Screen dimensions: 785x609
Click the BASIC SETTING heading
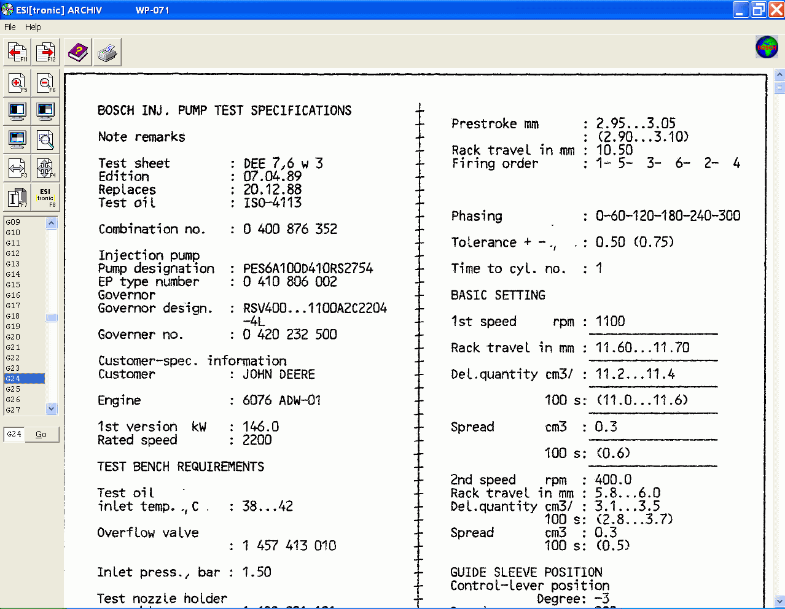(x=498, y=295)
